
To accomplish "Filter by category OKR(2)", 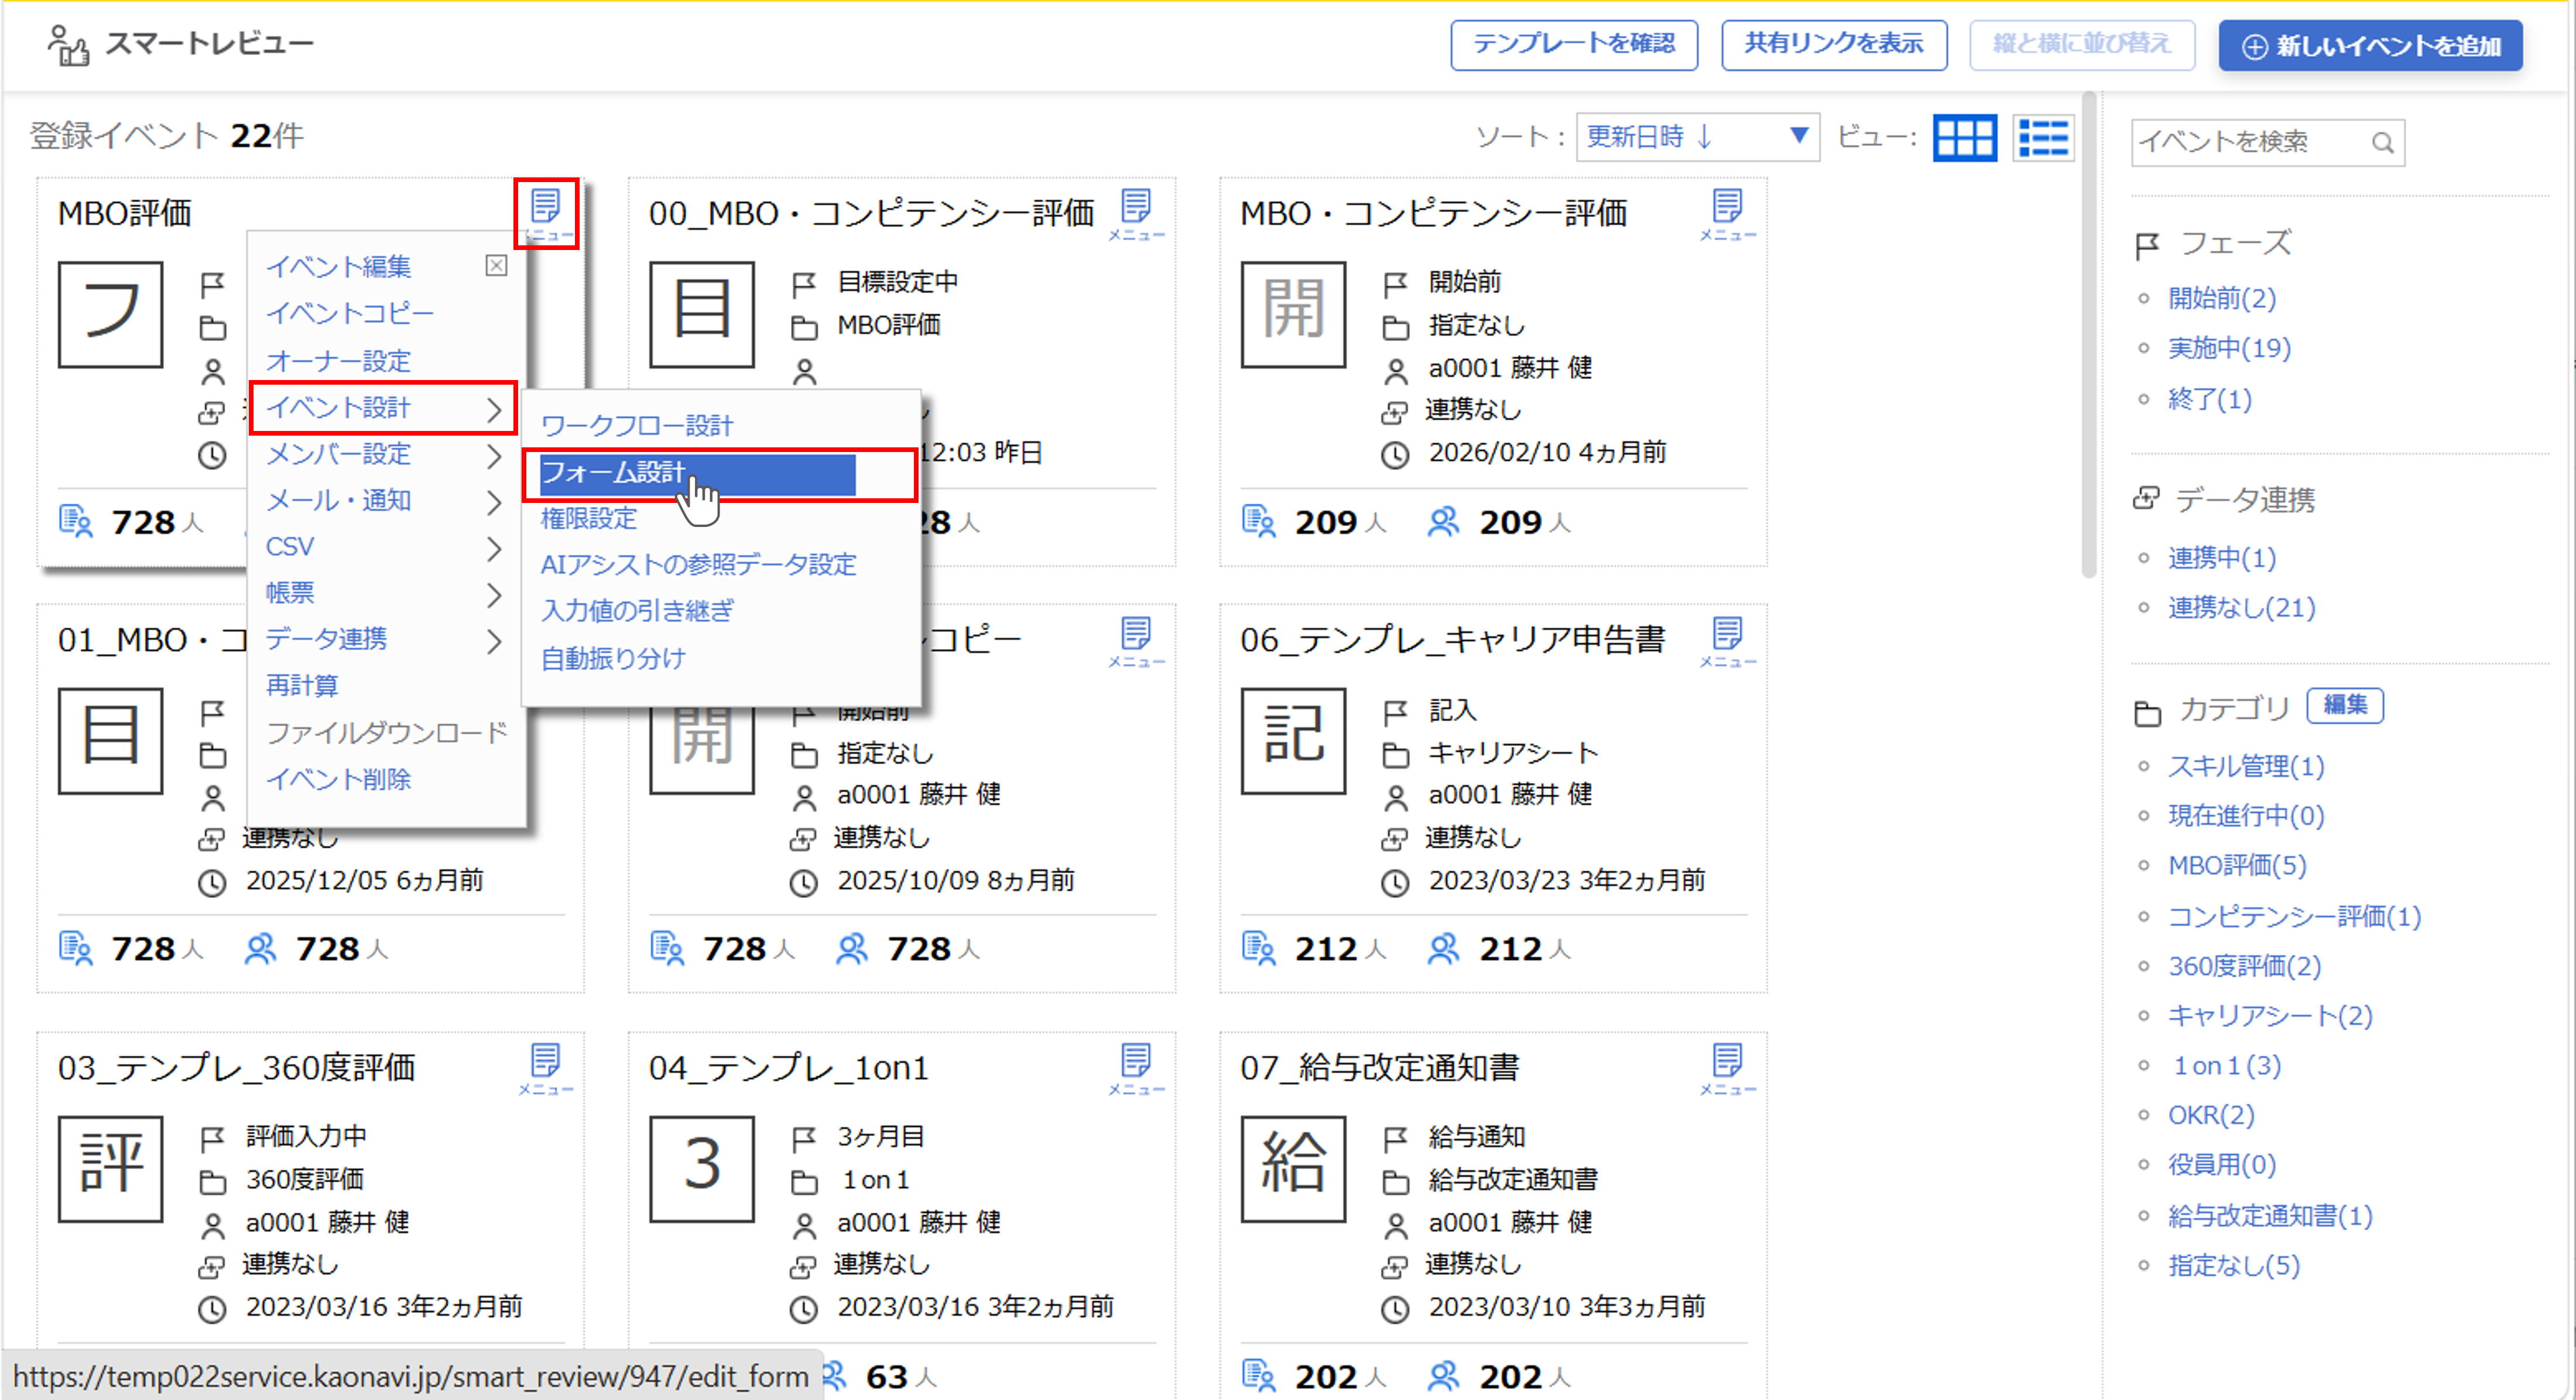I will click(2211, 1116).
